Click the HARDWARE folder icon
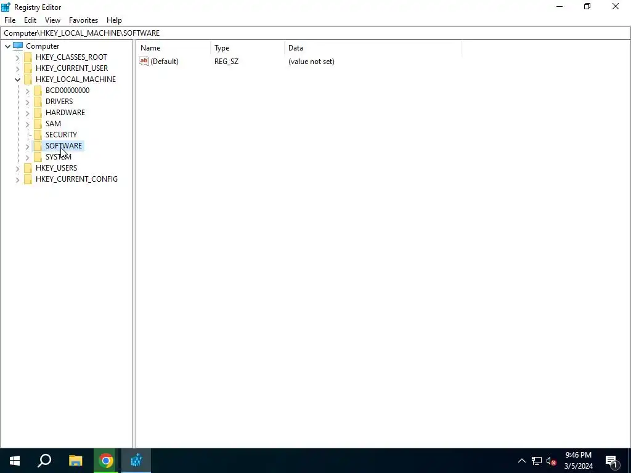The image size is (631, 473). tap(38, 113)
